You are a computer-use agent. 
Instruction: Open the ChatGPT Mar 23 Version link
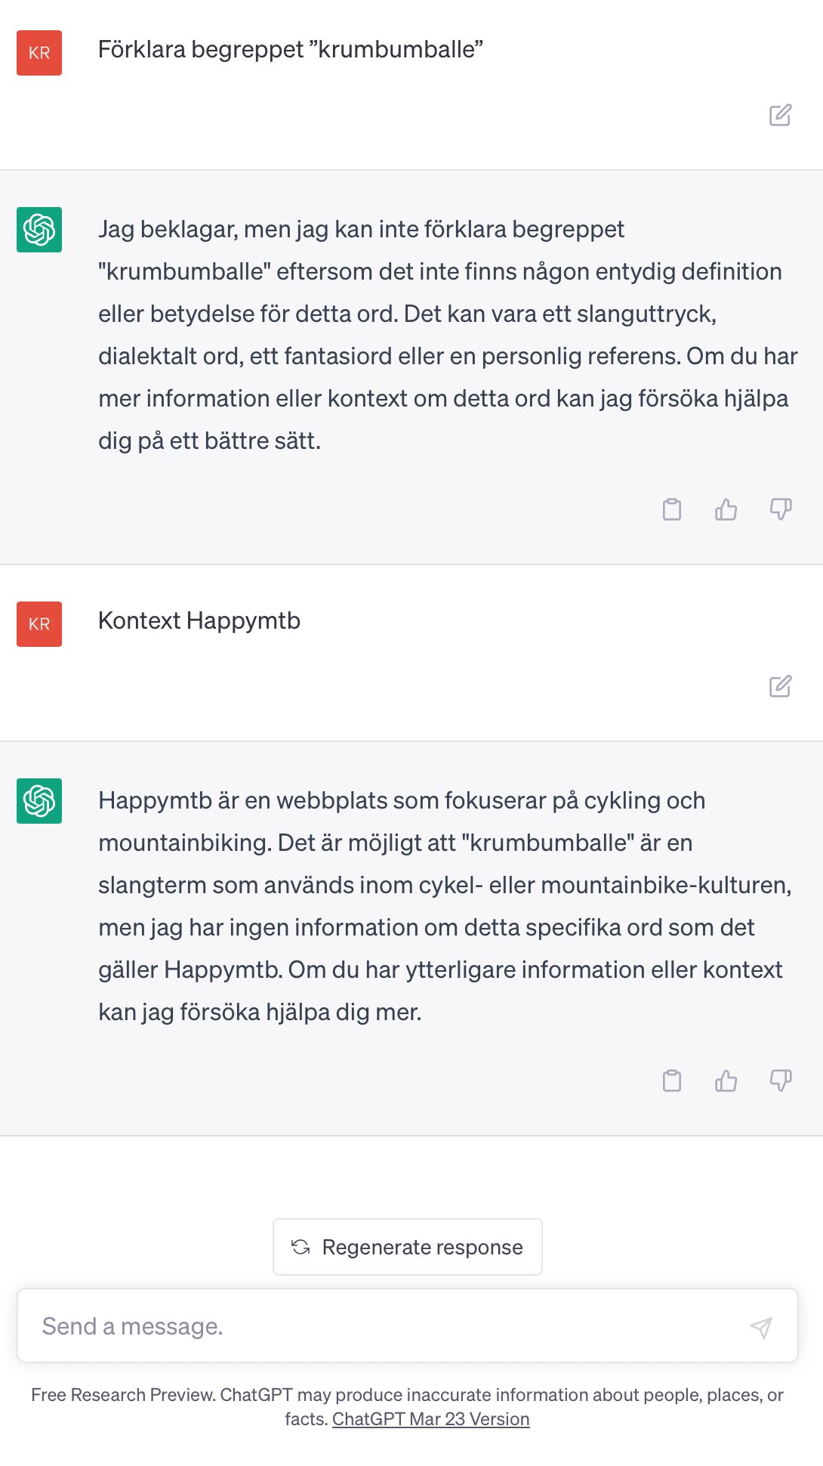pyautogui.click(x=430, y=1419)
